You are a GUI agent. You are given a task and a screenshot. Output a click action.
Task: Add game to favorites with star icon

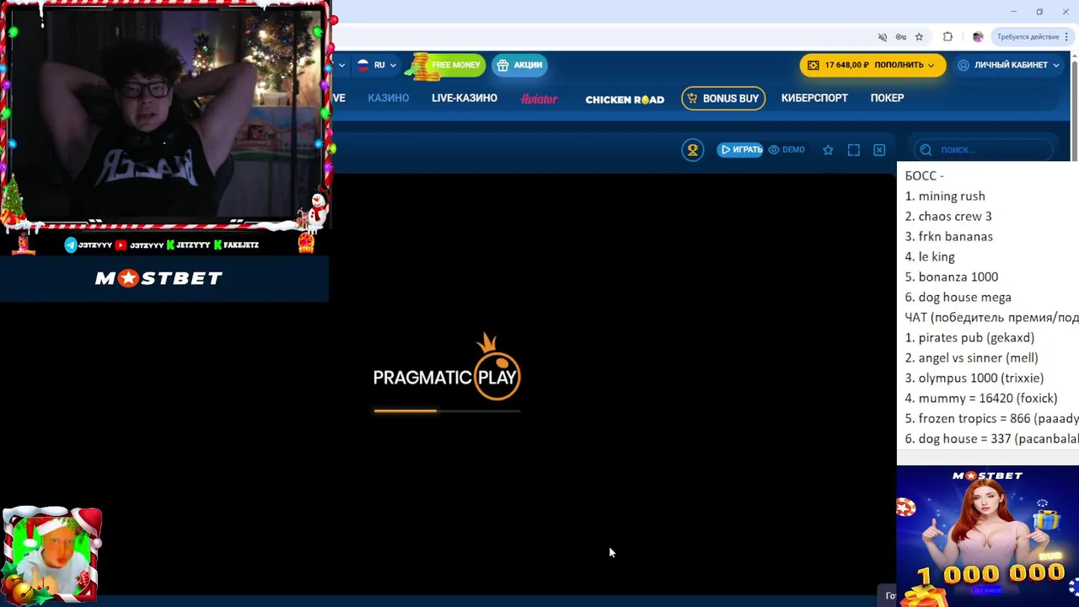[x=828, y=150]
